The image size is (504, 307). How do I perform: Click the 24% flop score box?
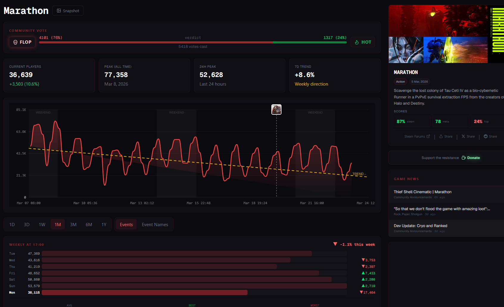(488, 122)
